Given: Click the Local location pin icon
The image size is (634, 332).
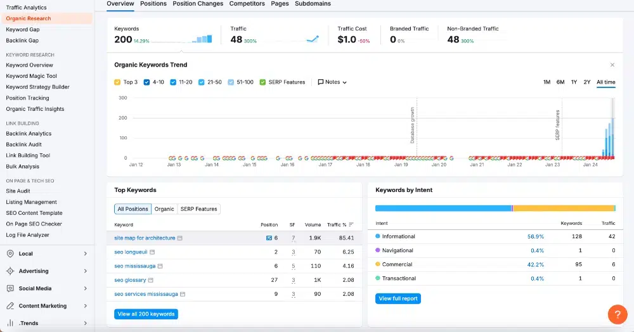Looking at the screenshot, I should [x=10, y=253].
